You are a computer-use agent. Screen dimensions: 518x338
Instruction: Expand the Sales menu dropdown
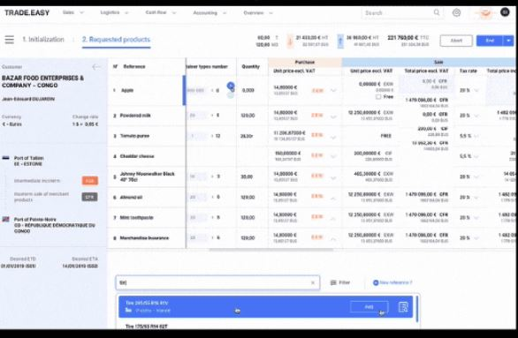73,12
